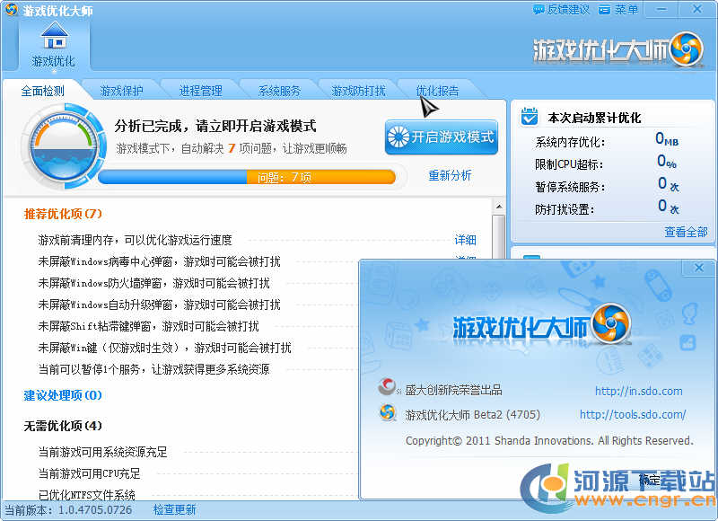Minimize the main window

tap(661, 9)
